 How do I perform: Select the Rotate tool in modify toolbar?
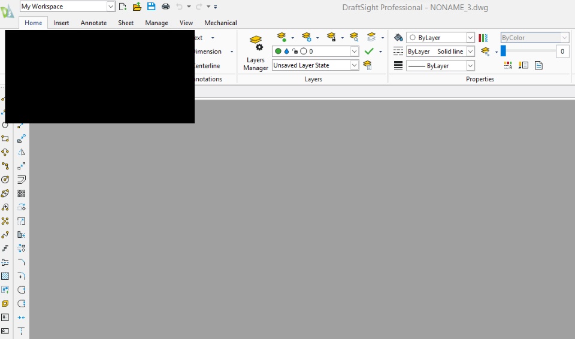pyautogui.click(x=22, y=207)
